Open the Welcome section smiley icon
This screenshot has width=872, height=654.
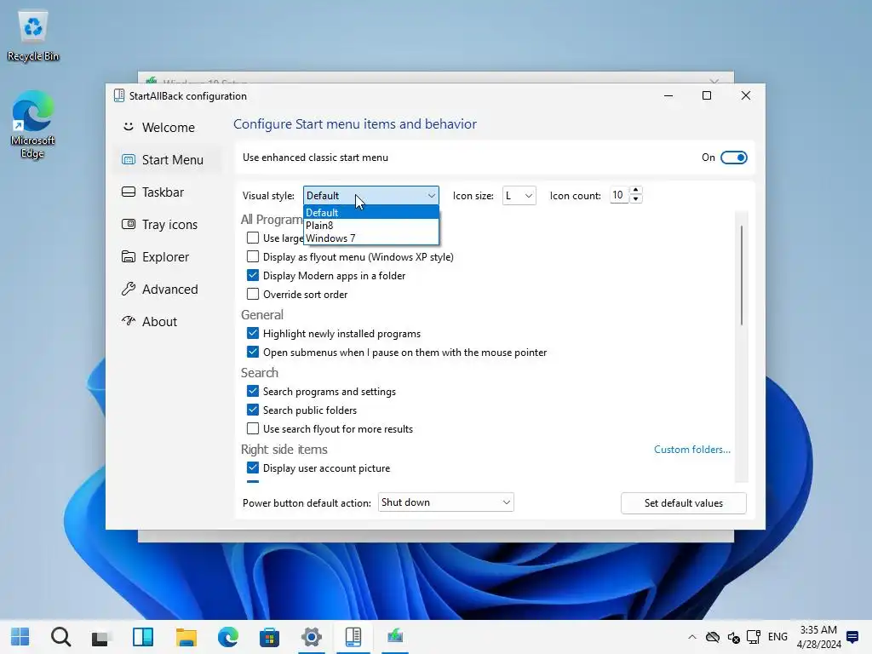129,127
